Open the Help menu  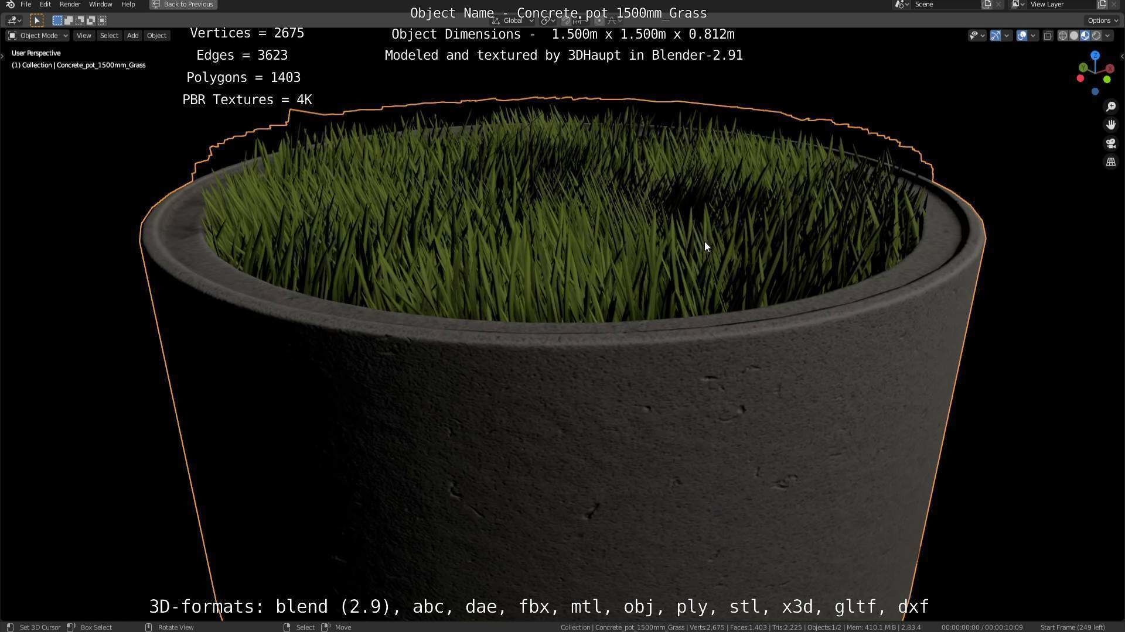[128, 5]
